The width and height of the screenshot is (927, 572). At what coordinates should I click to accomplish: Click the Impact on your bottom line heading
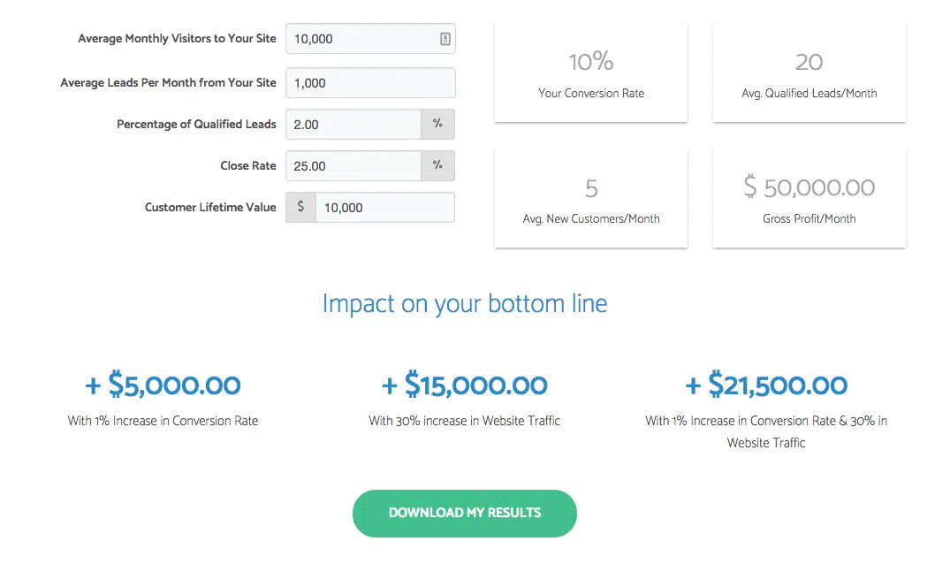(x=465, y=304)
